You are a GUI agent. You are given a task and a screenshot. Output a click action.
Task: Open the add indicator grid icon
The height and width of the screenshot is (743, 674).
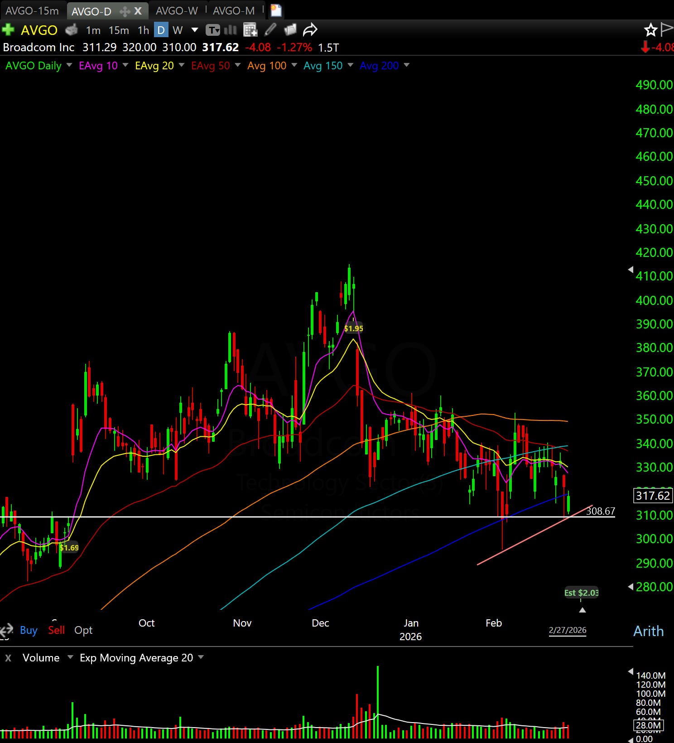(250, 30)
